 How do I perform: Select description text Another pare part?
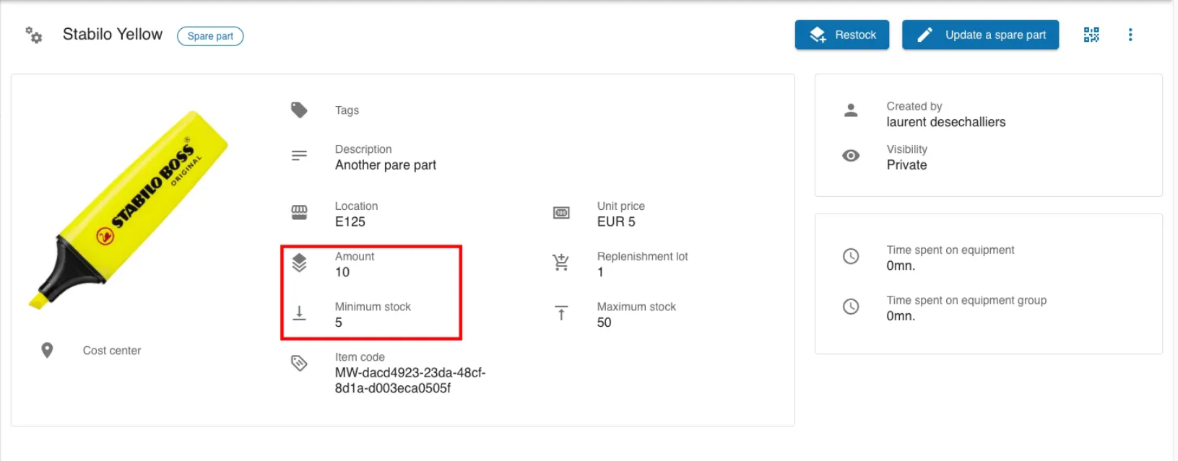(x=386, y=165)
